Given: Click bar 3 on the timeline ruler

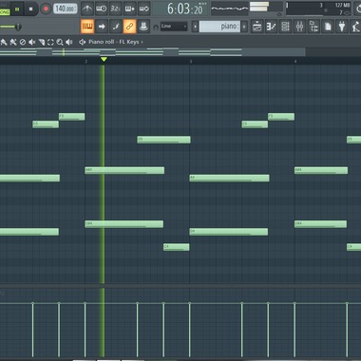Looking at the screenshot, I should pos(191,62).
